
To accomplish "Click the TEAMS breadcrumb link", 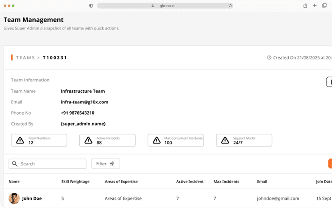I will (25, 58).
